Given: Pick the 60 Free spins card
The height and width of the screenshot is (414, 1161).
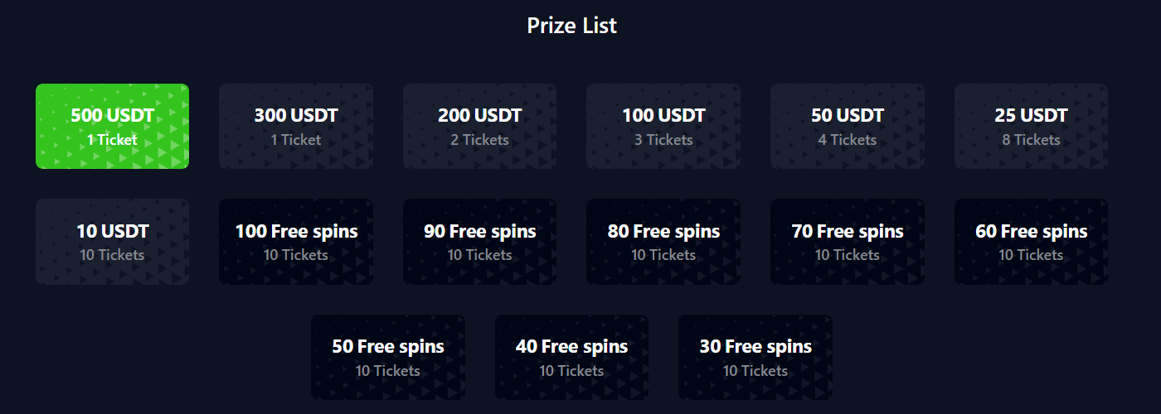Looking at the screenshot, I should click(1031, 242).
